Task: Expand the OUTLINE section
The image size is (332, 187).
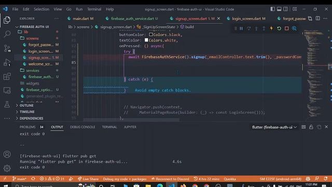Action: tap(26, 105)
